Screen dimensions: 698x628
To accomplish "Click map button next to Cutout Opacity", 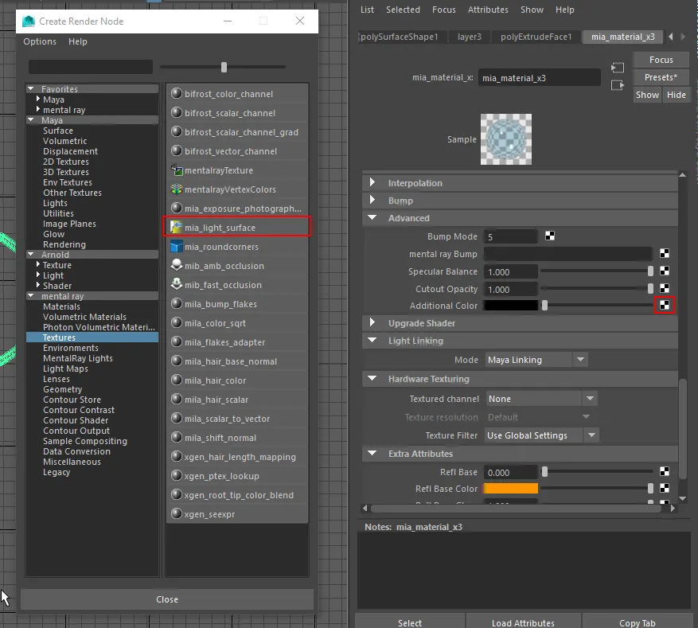I will [665, 289].
